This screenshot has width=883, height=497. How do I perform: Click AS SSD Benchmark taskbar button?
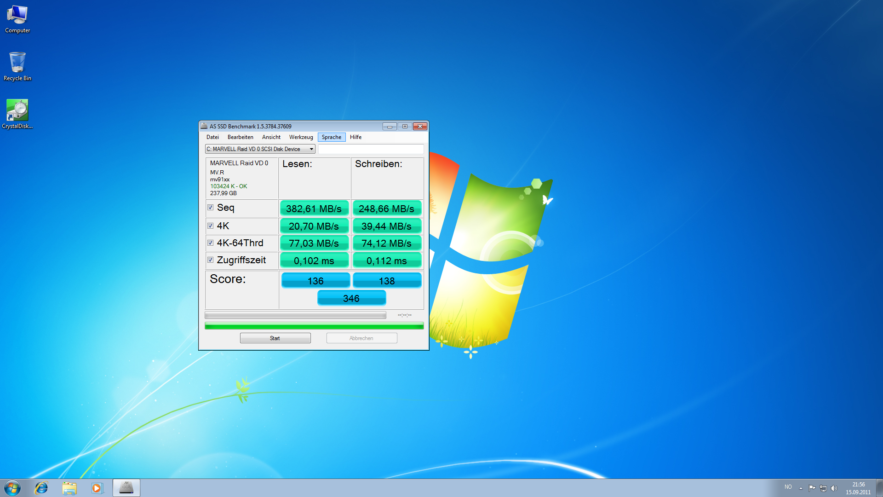[126, 488]
